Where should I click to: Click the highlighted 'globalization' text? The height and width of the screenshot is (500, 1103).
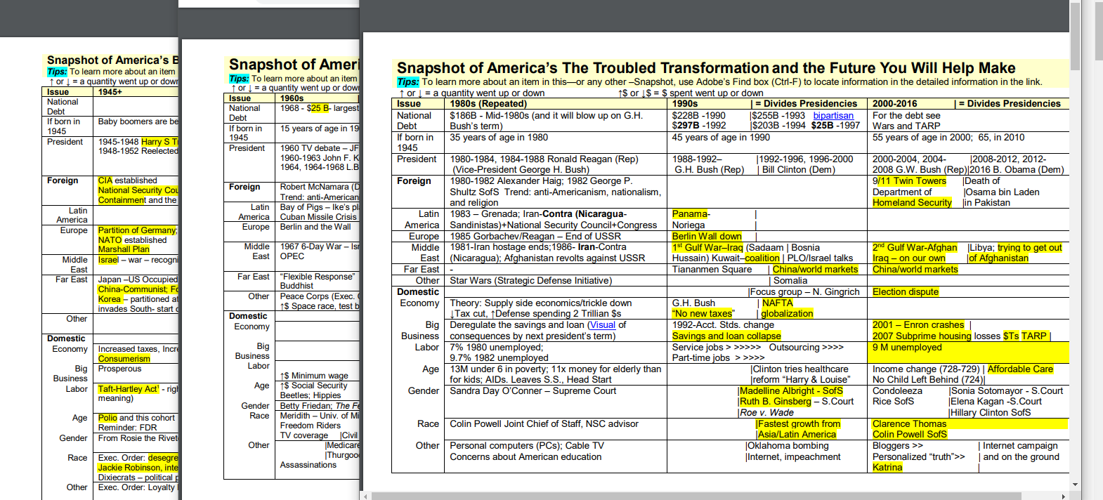coord(787,313)
